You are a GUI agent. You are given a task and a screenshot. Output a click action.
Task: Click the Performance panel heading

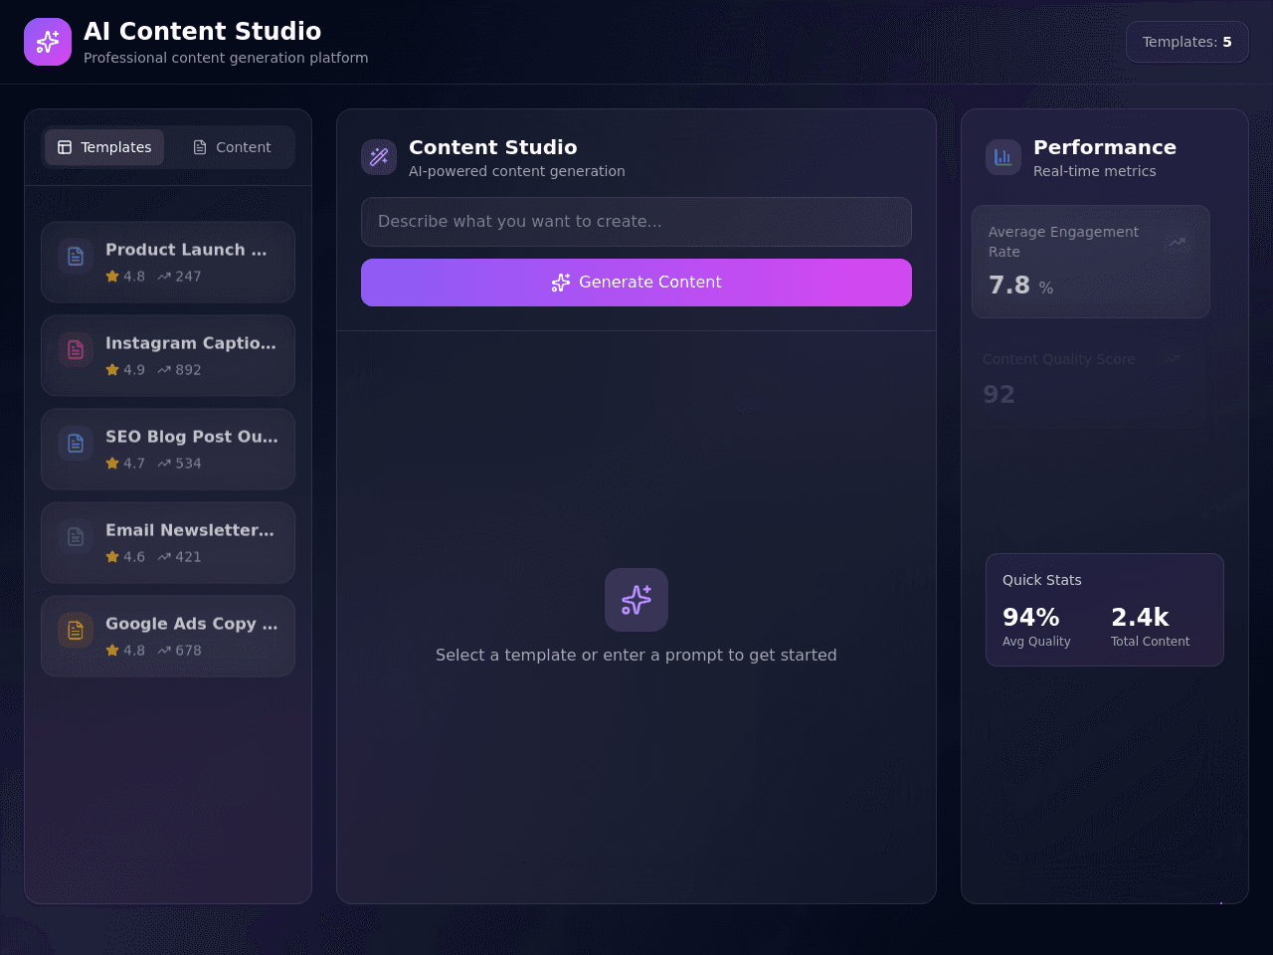1105,147
